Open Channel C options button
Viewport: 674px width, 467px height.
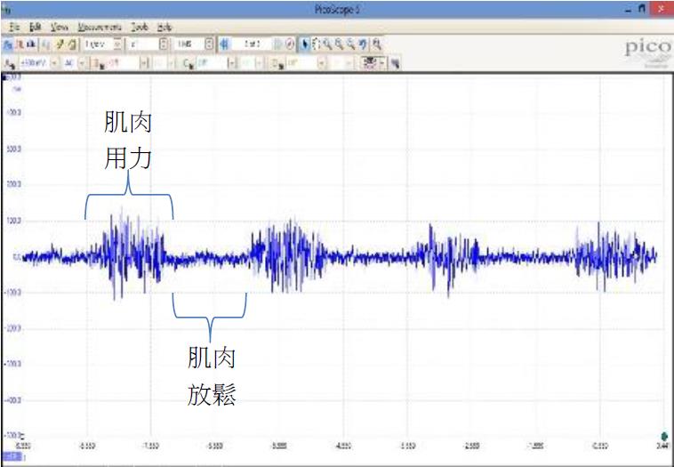pos(189,64)
